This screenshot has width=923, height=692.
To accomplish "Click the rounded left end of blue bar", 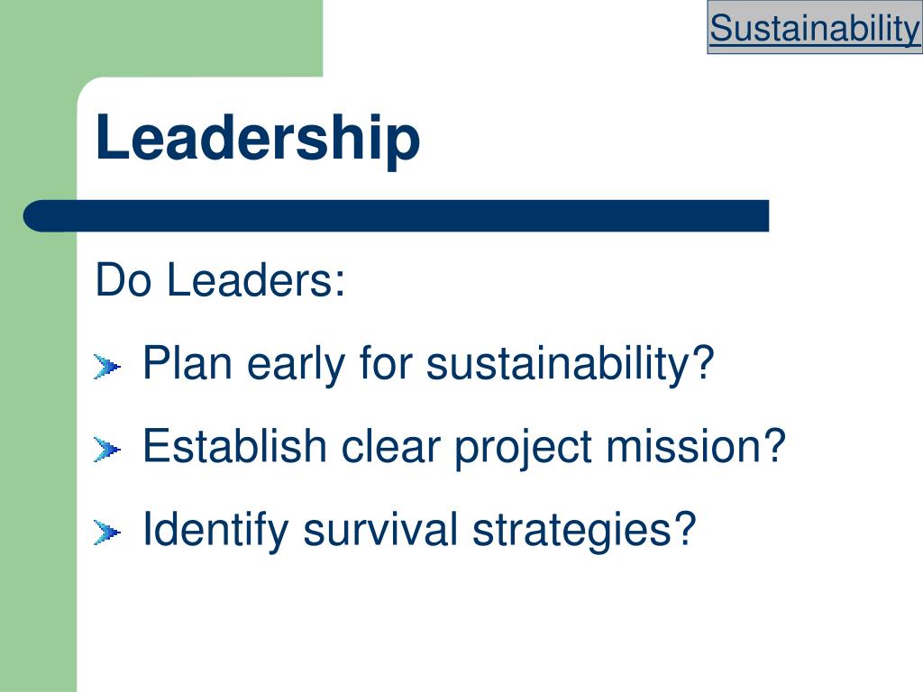I will click(39, 216).
